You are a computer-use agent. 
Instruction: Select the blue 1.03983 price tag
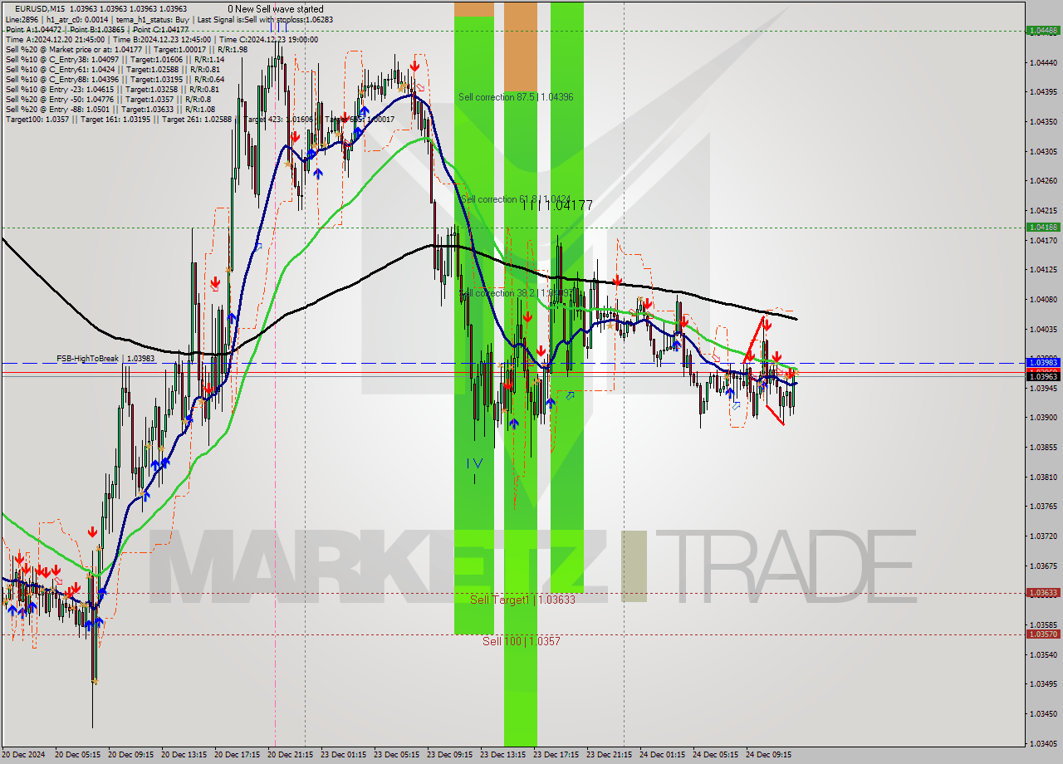[x=1043, y=363]
